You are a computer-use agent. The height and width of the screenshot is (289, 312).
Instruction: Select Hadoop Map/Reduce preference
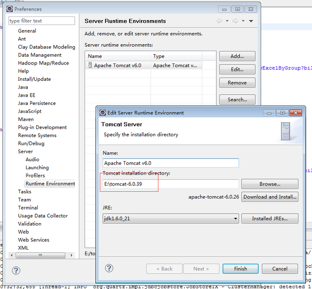43,63
